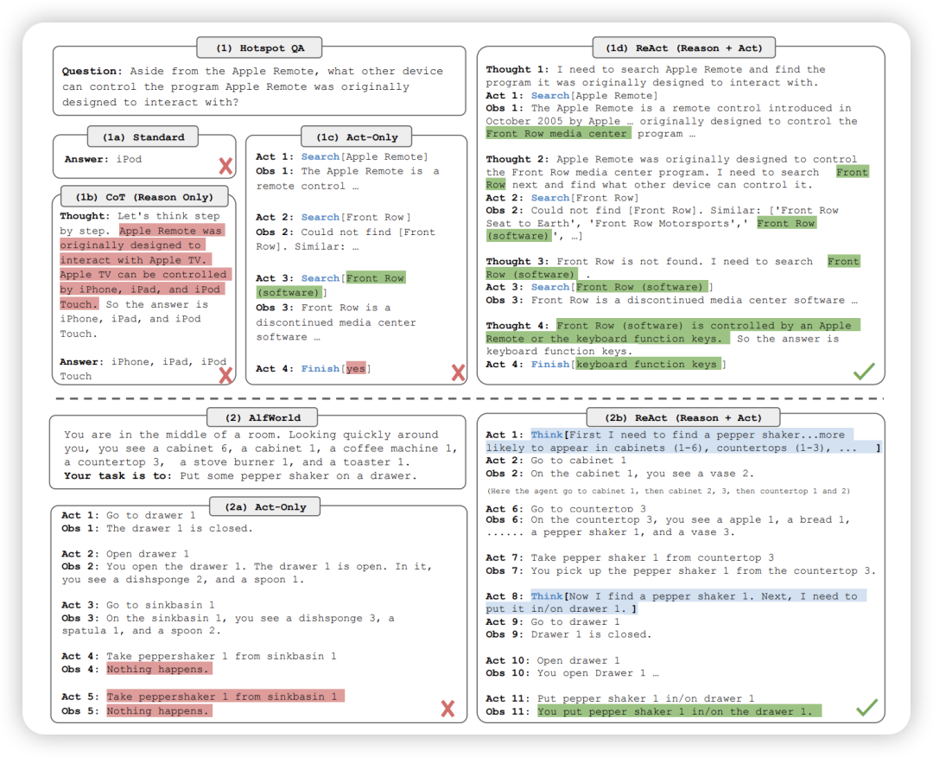Click "Act 7: Take pepper shaker 1 from countertop 3"
The height and width of the screenshot is (757, 933).
coord(630,558)
